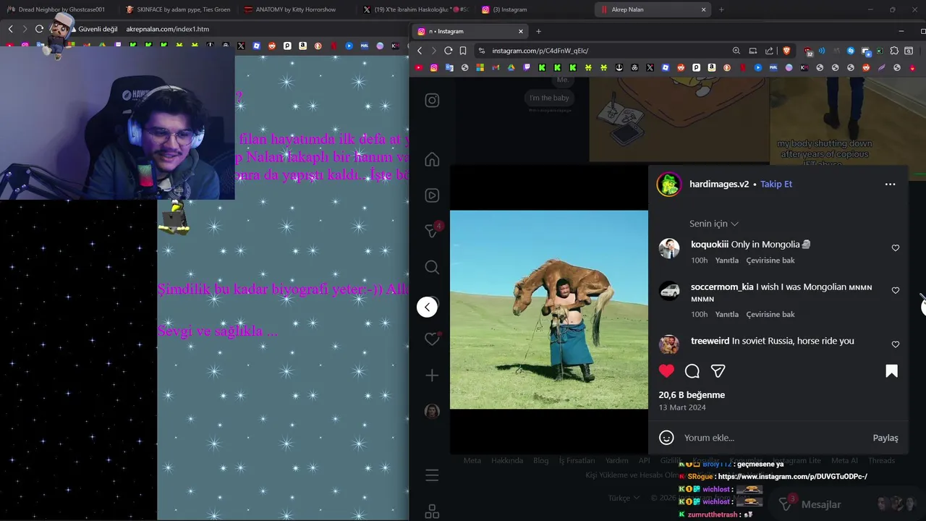Go back in the Instagram window
The height and width of the screenshot is (521, 926).
420,51
